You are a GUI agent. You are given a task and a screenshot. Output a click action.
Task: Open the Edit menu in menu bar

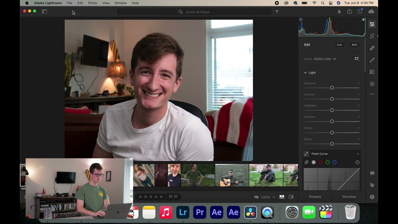pos(80,3)
